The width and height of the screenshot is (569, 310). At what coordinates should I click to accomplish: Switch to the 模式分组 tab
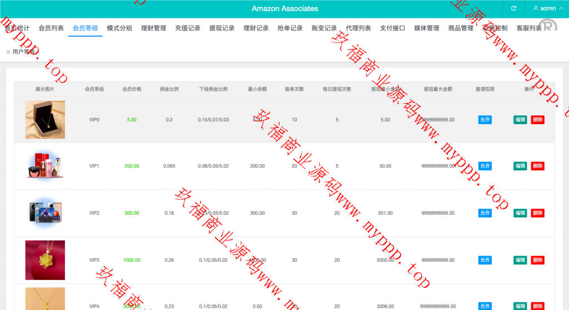point(119,28)
